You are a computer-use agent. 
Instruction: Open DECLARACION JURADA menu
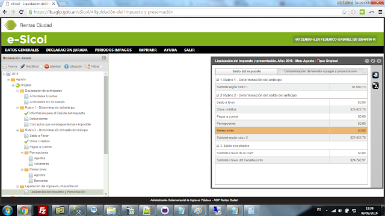tap(67, 50)
